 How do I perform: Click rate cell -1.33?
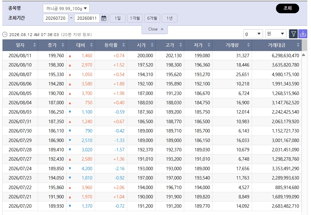tap(119, 140)
